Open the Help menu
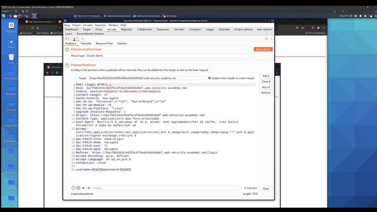Image resolution: width=377 pixels, height=212 pixels. [123, 25]
